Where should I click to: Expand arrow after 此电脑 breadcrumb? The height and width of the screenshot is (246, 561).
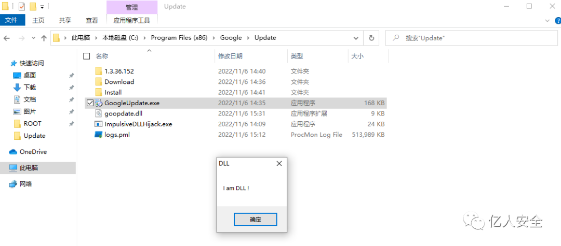tap(96, 38)
